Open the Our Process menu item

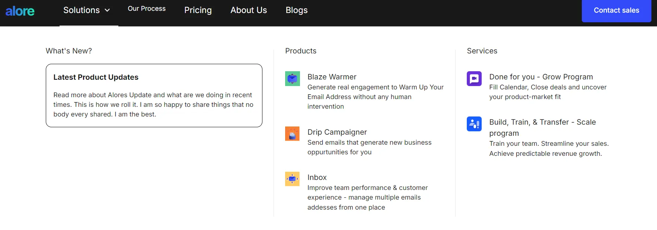[x=146, y=9]
